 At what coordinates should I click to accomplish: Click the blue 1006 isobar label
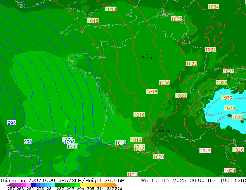[x=69, y=142]
